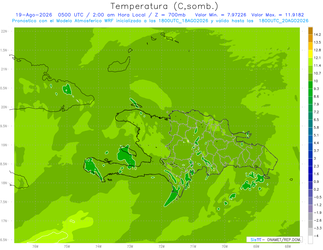Click the "ONAMET/REP.DOM." credit label
The image size is (323, 250).
[x=284, y=239]
